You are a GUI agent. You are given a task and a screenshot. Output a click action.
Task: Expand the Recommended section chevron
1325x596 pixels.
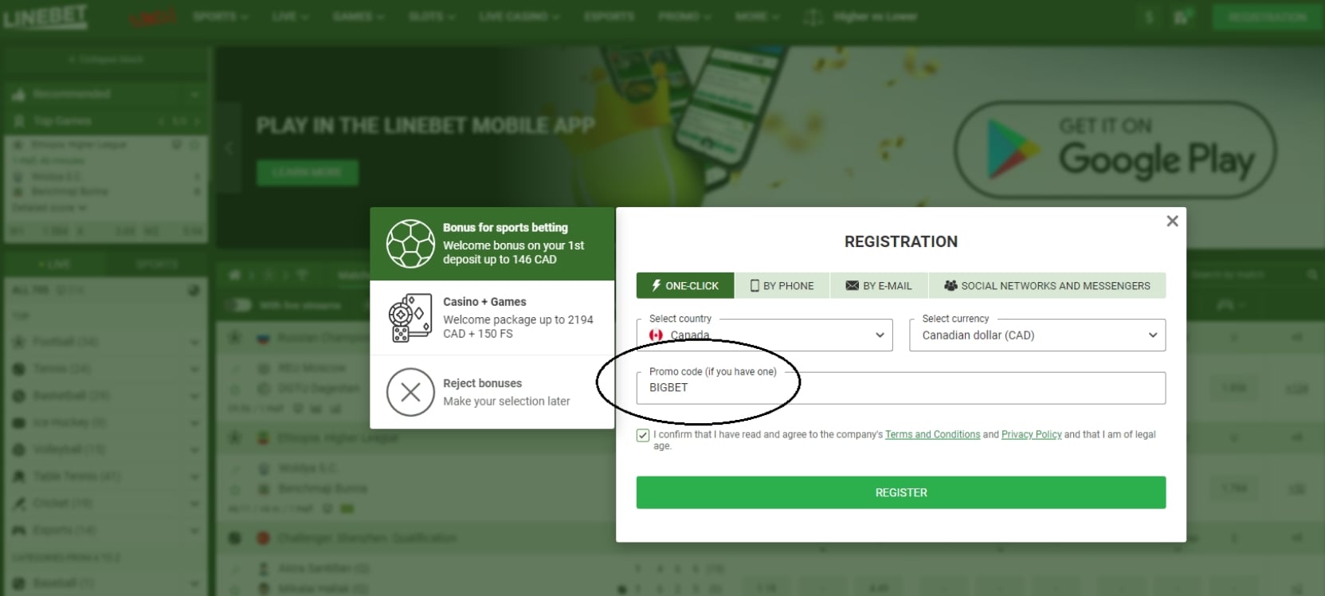(194, 94)
